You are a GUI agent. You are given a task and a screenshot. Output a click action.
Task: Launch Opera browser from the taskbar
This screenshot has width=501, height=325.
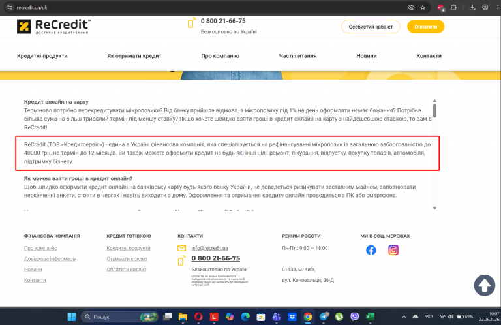click(x=198, y=317)
